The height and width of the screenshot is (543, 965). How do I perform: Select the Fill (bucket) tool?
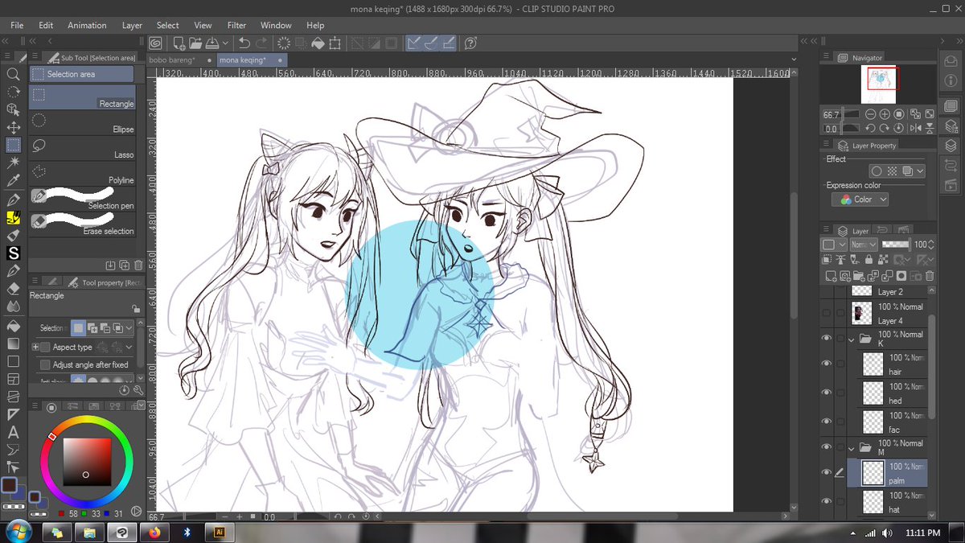point(13,327)
